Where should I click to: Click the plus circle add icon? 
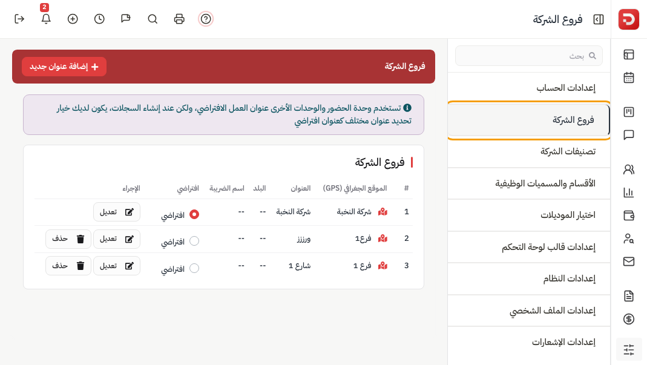pyautogui.click(x=73, y=19)
